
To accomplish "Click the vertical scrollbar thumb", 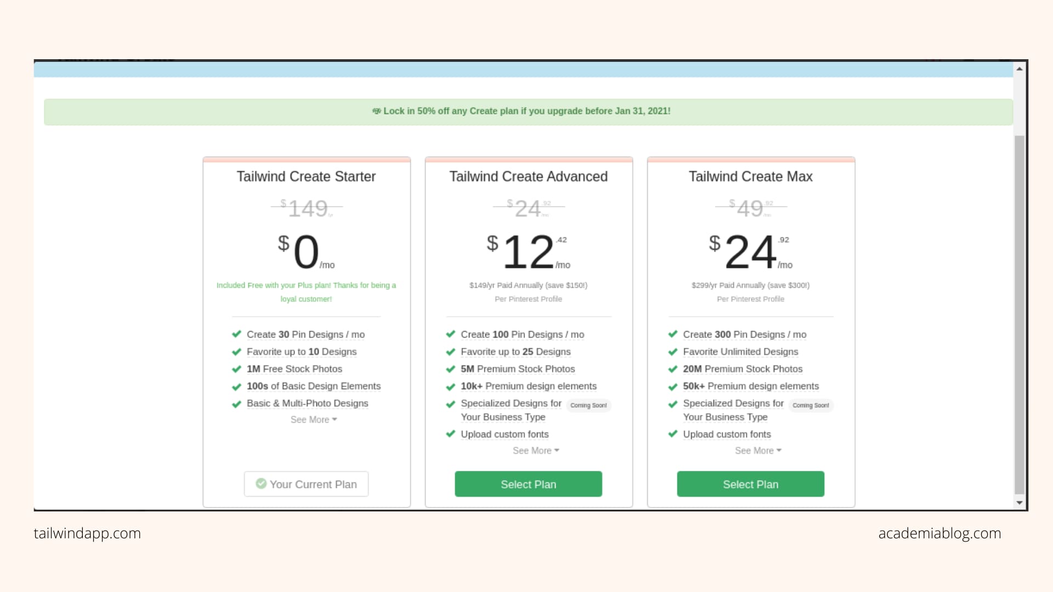I will point(1019,315).
